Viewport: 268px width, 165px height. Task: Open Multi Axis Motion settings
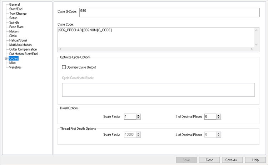tap(20, 45)
